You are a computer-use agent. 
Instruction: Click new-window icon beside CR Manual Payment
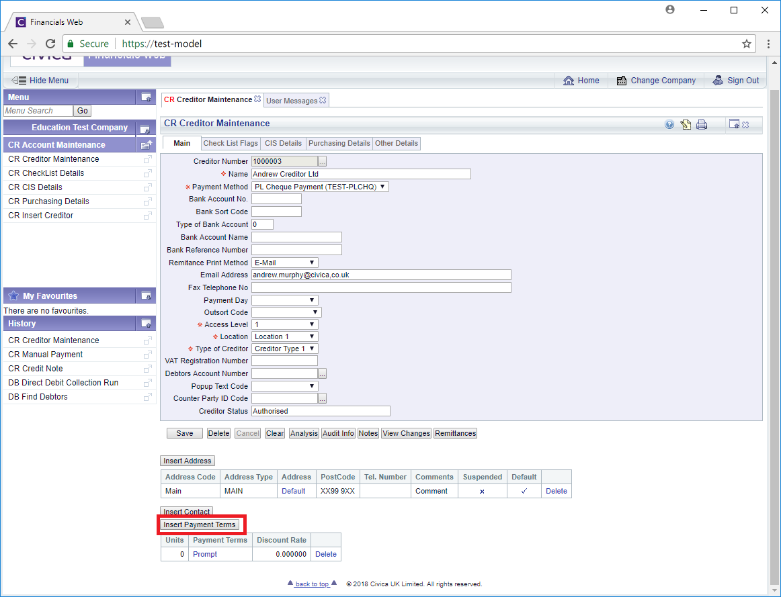pyautogui.click(x=147, y=355)
